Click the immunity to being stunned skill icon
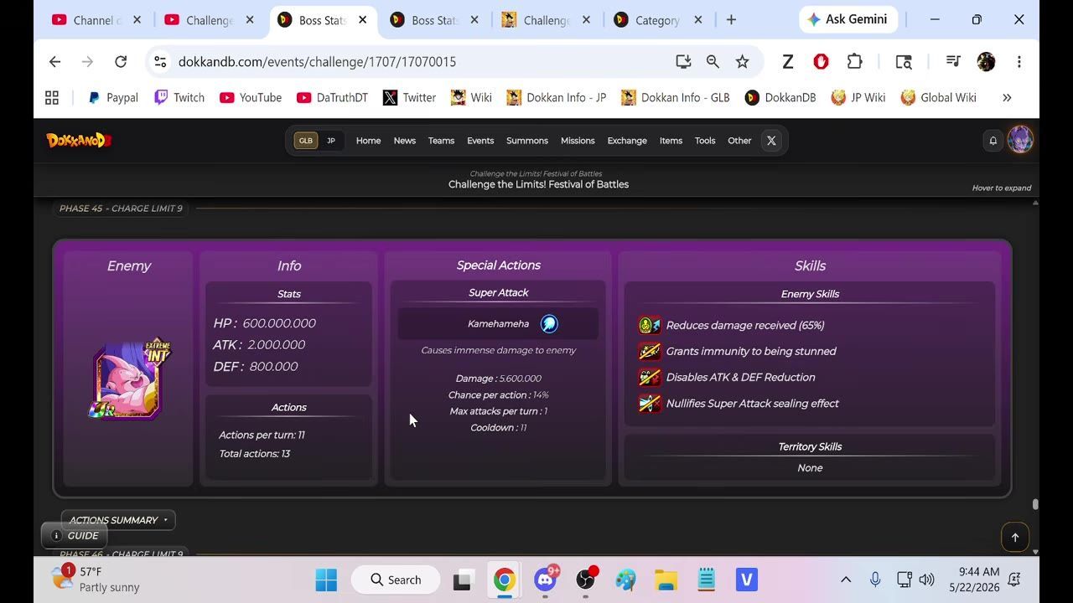The height and width of the screenshot is (603, 1073). tap(650, 351)
